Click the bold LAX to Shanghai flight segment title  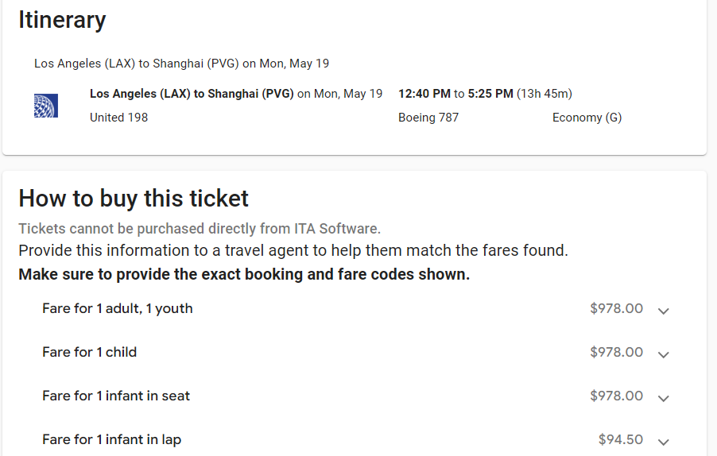192,94
